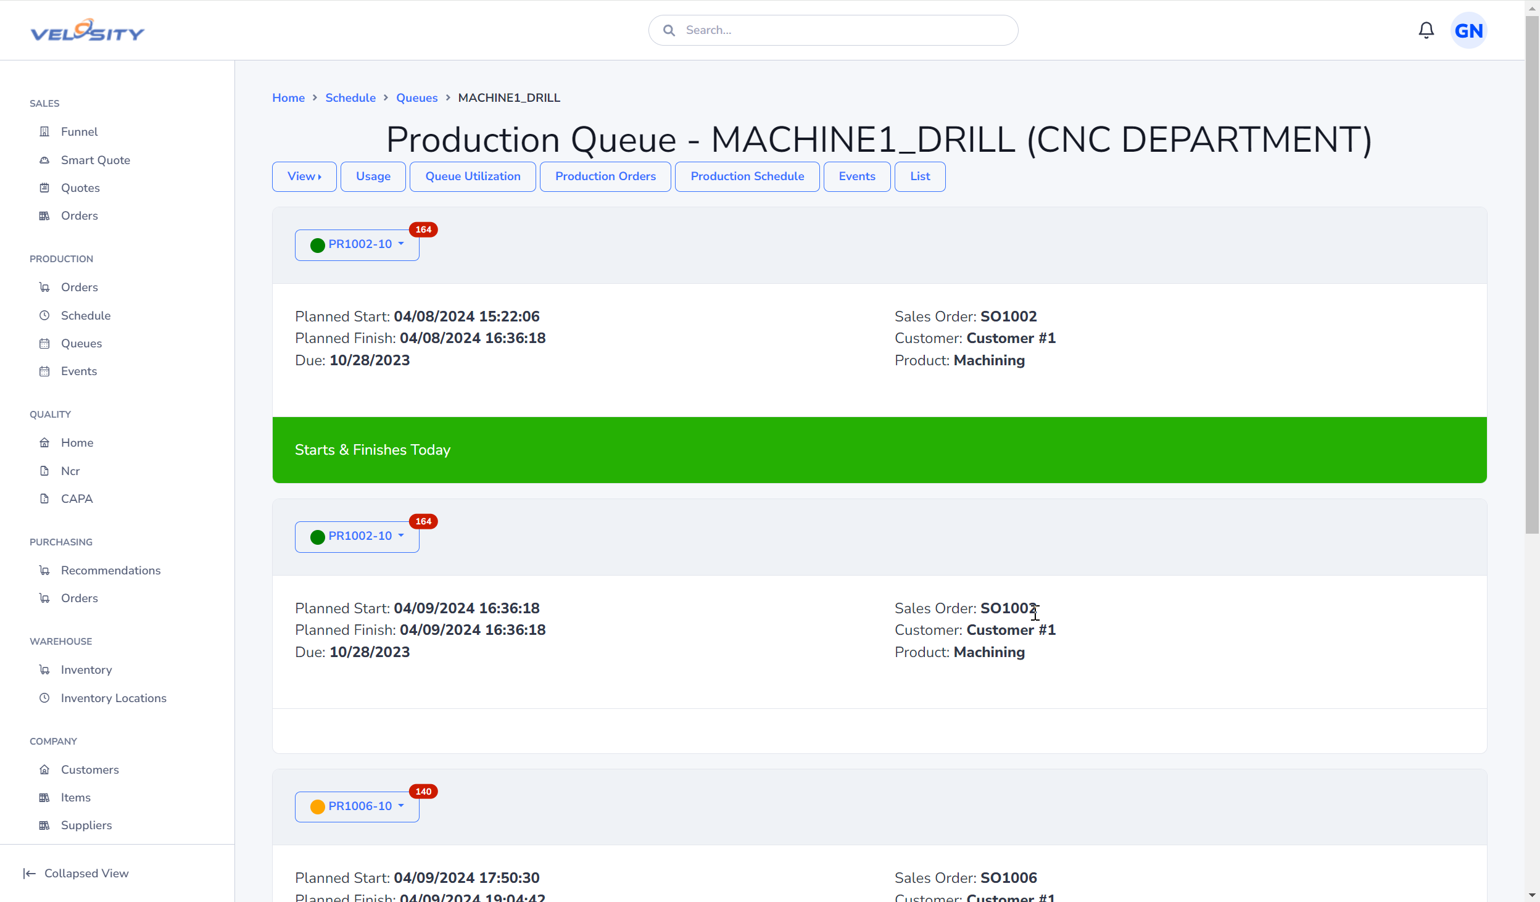This screenshot has height=902, width=1540.
Task: Click the Orders icon under Purchasing
Action: tap(44, 598)
